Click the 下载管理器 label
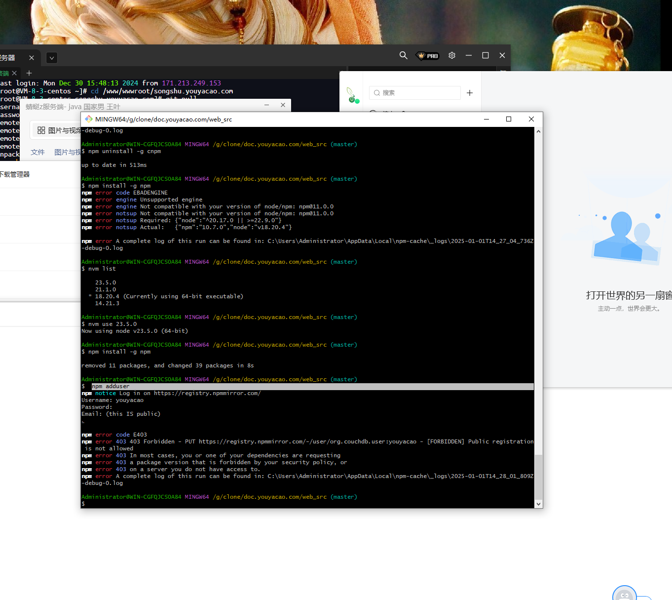Viewport: 672px width, 600px height. [15, 174]
